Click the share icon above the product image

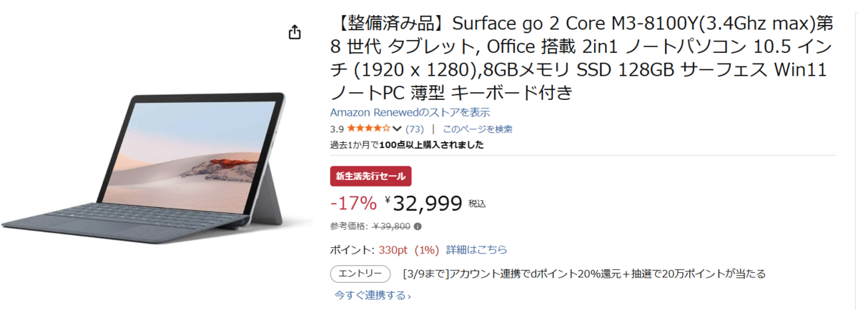point(294,33)
